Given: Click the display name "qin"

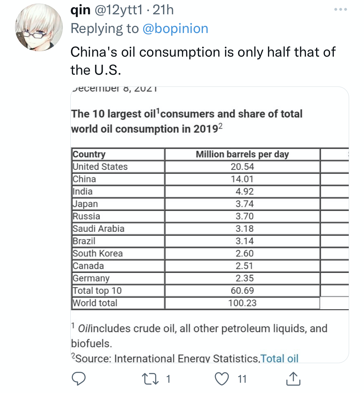Looking at the screenshot, I should pyautogui.click(x=81, y=10).
